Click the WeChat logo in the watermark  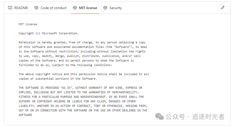pos(159,116)
